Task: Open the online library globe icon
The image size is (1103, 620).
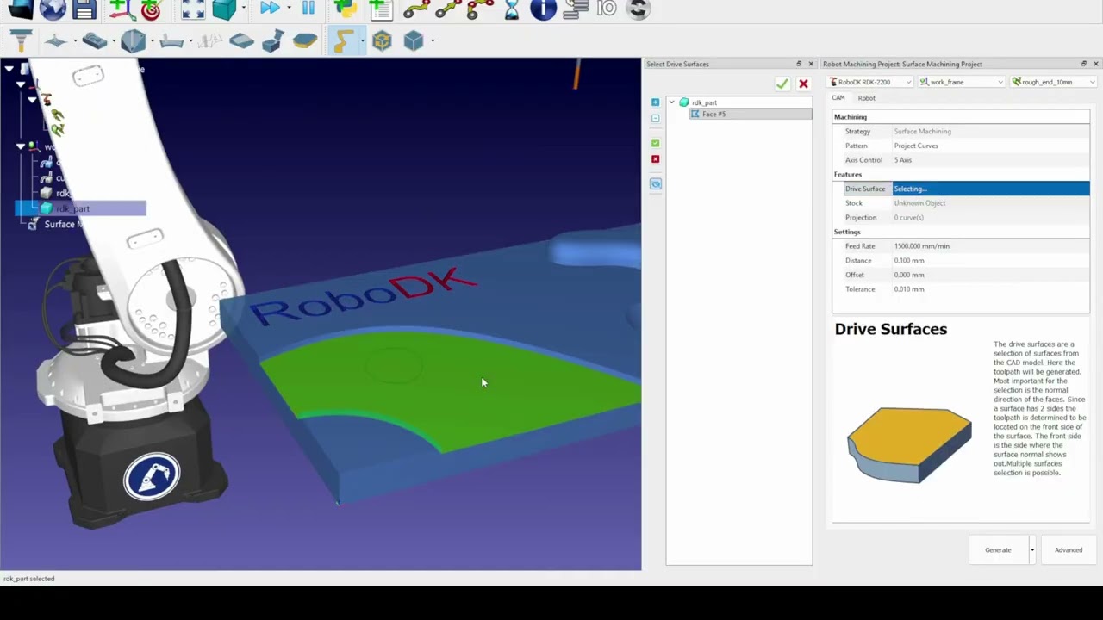Action: (53, 9)
